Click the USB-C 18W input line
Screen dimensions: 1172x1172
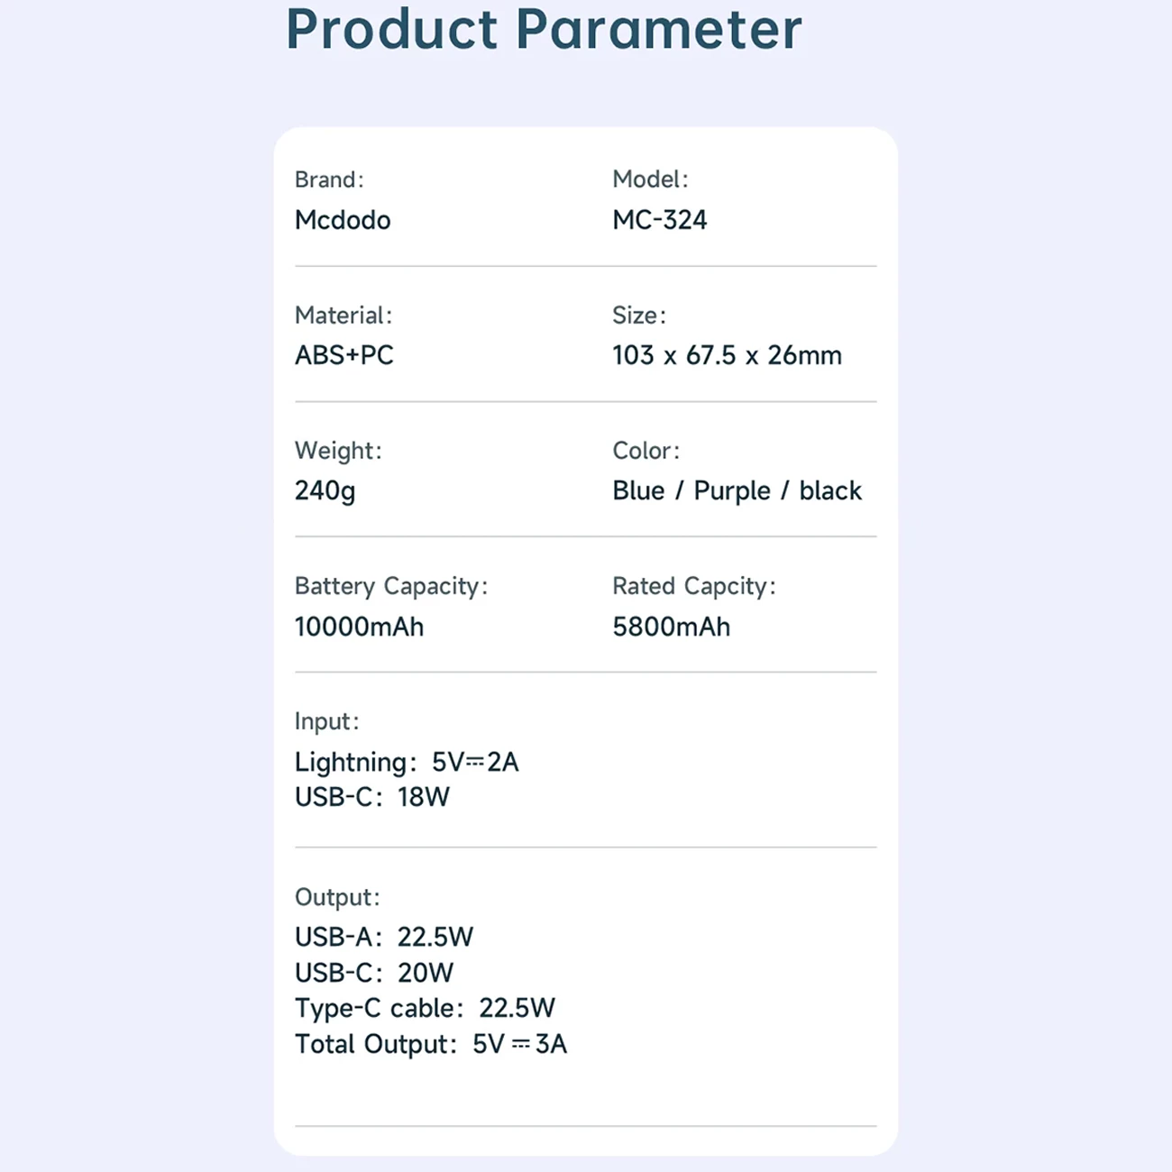click(371, 797)
